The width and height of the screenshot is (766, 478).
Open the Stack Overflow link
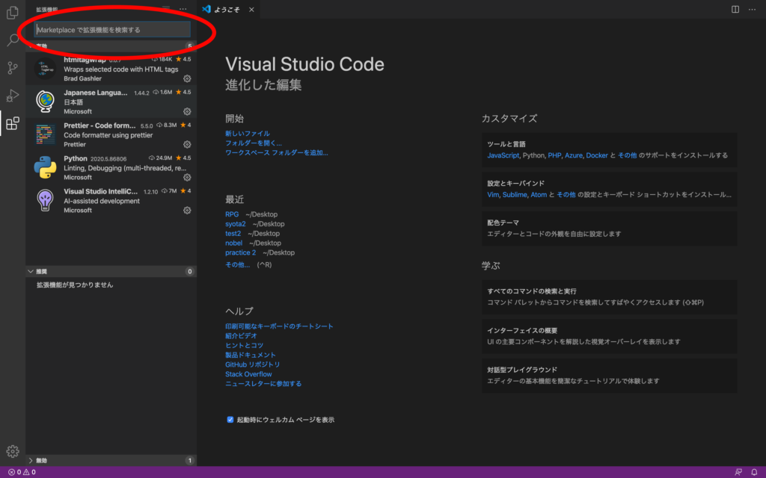coord(248,374)
